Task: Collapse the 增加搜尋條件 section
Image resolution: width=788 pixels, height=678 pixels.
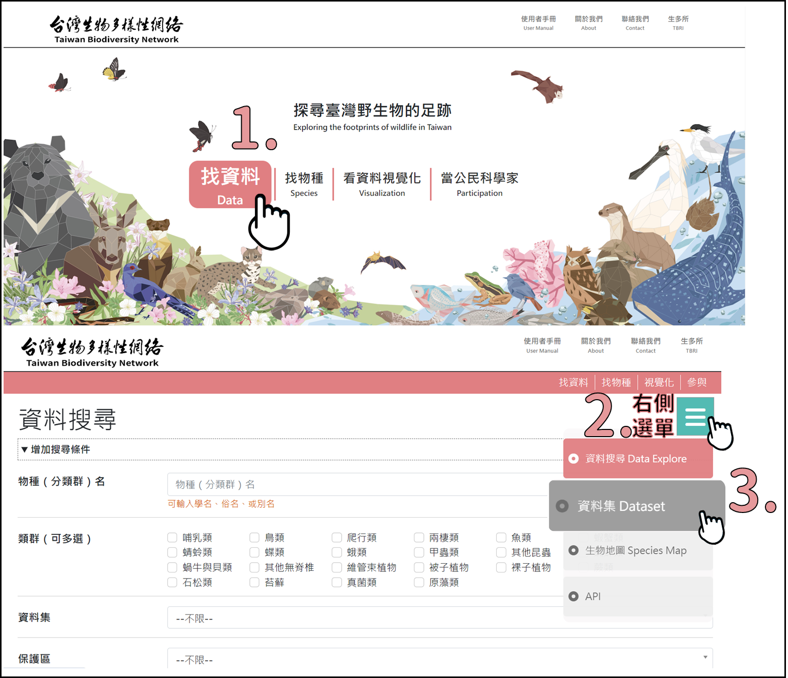Action: click(55, 449)
